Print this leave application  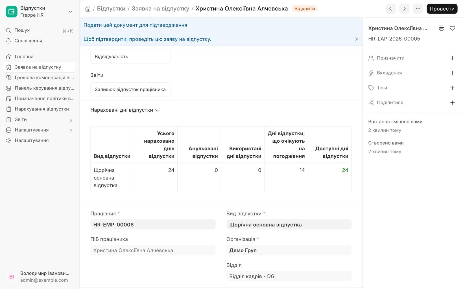pyautogui.click(x=442, y=28)
